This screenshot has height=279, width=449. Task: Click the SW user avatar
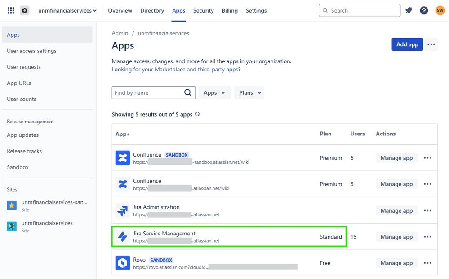tap(440, 10)
